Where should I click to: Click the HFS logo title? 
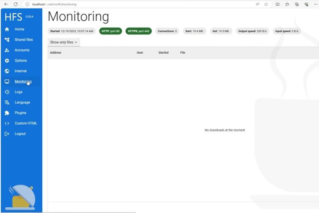[x=13, y=17]
